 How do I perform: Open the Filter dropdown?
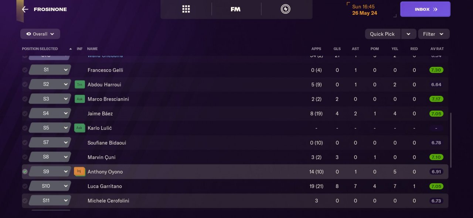click(433, 34)
